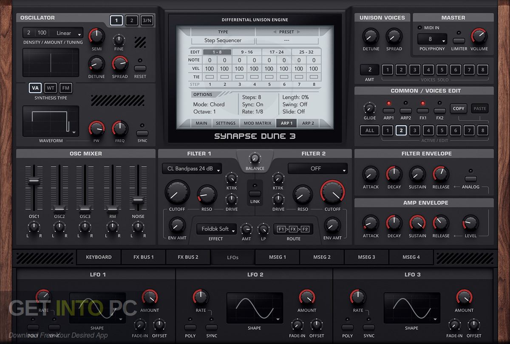510x344 pixels.
Task: Click the F1>FX>F2 route selector
Action: click(x=293, y=229)
